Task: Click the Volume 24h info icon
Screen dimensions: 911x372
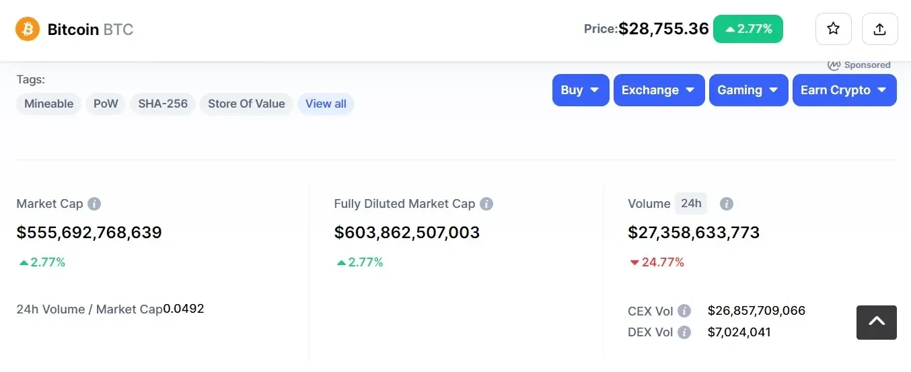Action: click(727, 204)
